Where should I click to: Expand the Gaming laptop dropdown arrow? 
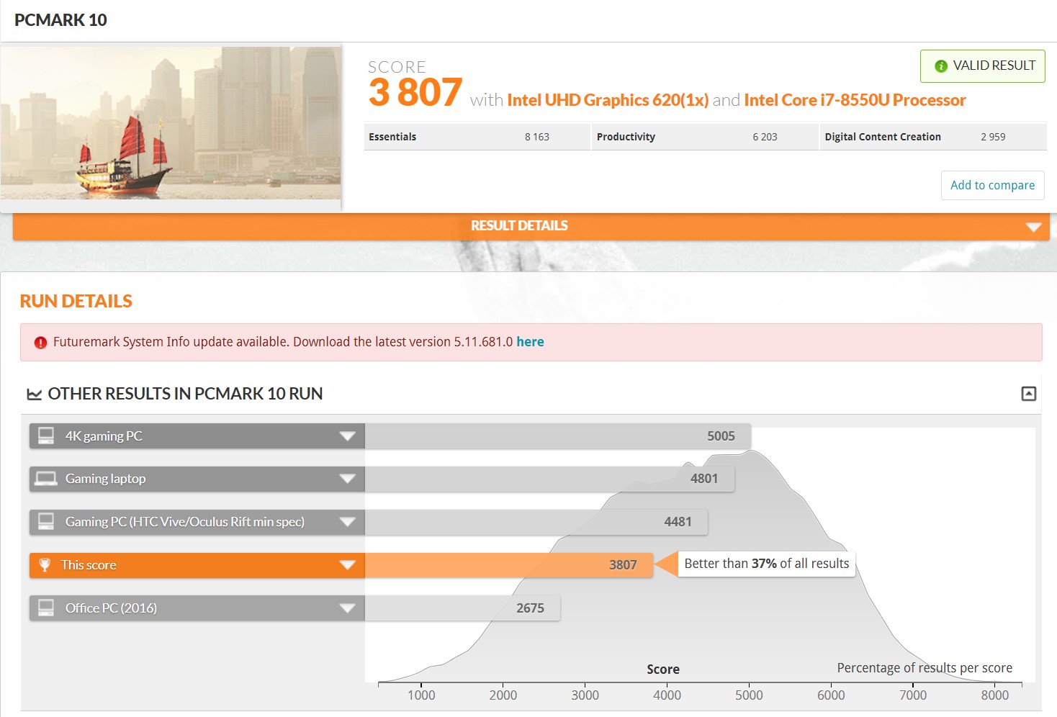pos(347,479)
